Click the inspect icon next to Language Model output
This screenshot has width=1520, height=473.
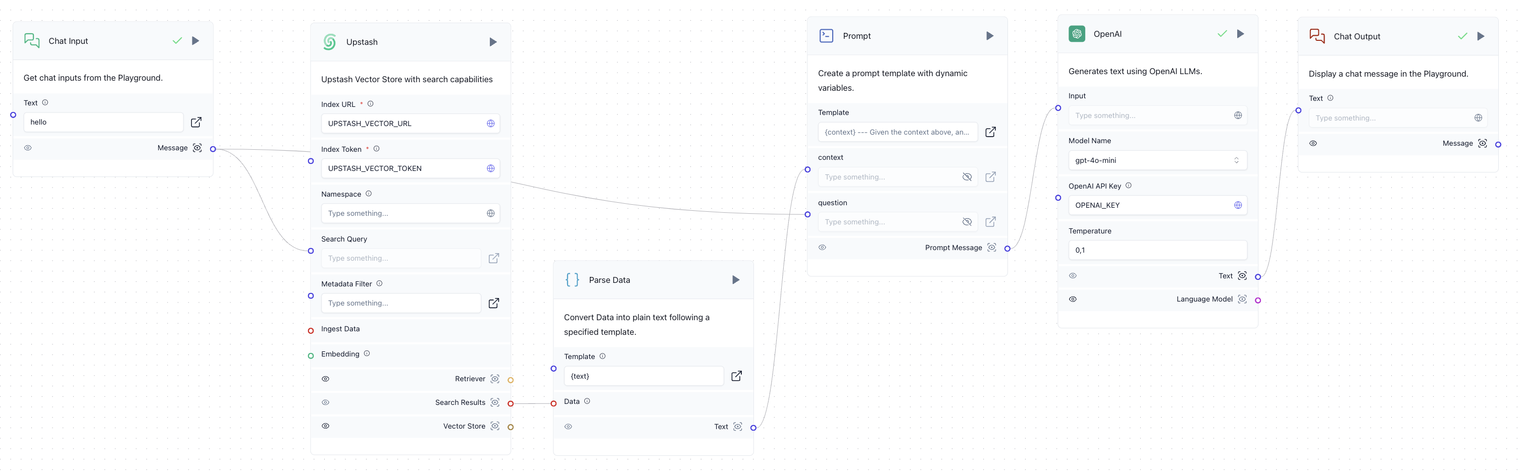pos(1242,299)
